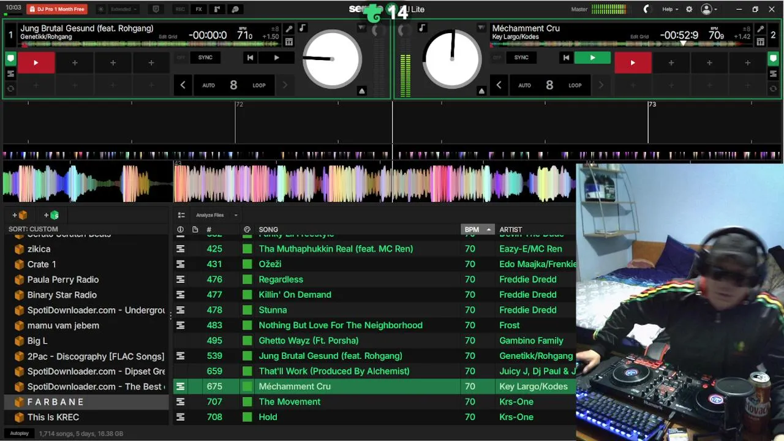Toggle the REC recording panel
The width and height of the screenshot is (784, 441).
coord(180,9)
